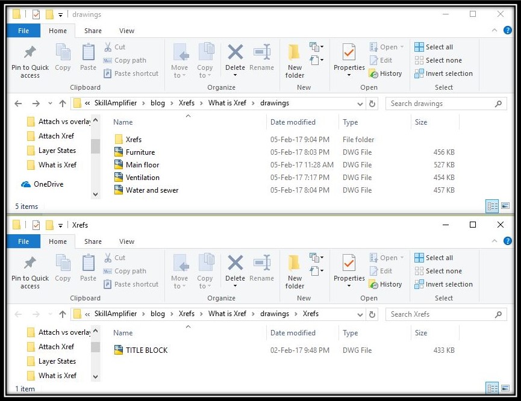Click Invert selection in the Xrefs window
Image resolution: width=521 pixels, height=401 pixels.
click(x=443, y=284)
